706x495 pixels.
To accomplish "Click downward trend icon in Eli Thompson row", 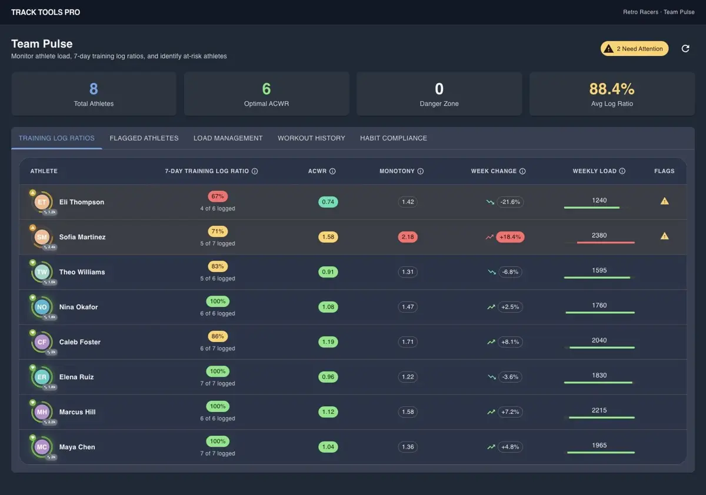I will pyautogui.click(x=491, y=202).
